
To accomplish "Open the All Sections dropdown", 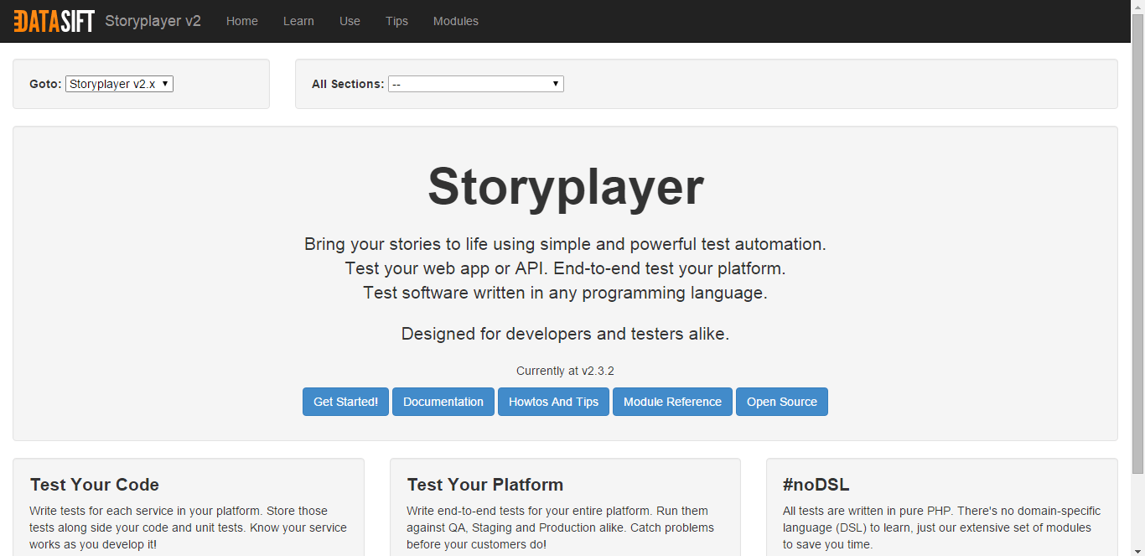I will (475, 84).
